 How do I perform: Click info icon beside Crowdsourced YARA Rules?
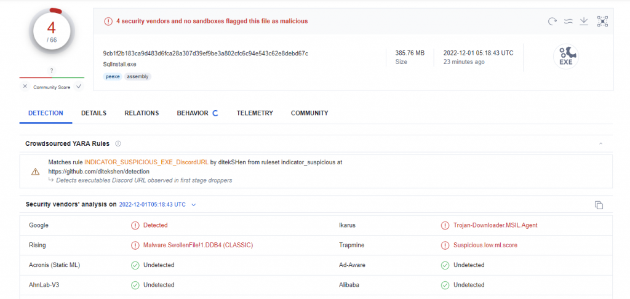click(x=118, y=143)
